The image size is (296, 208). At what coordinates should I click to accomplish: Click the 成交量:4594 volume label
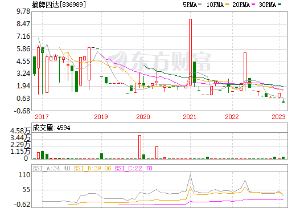51,128
